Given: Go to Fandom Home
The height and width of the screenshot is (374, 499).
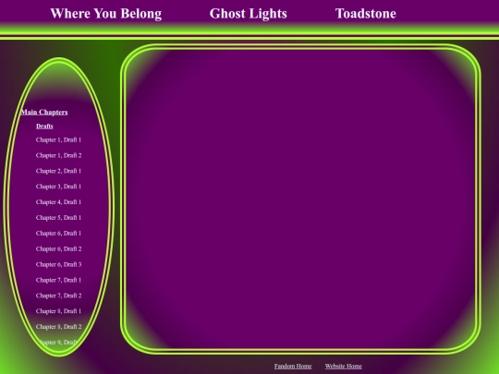Looking at the screenshot, I should (x=293, y=367).
